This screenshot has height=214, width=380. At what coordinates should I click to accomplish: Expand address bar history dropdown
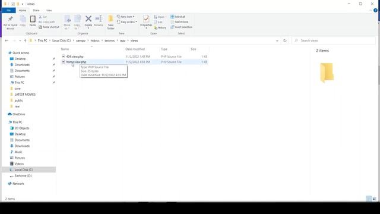277,41
